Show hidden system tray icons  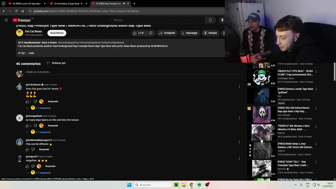[x=296, y=185]
